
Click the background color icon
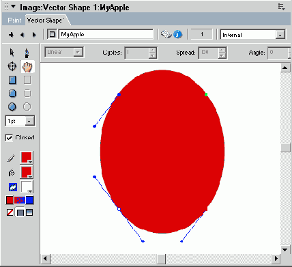[x=13, y=187]
